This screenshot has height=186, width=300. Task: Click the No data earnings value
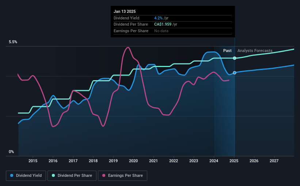[161, 31]
